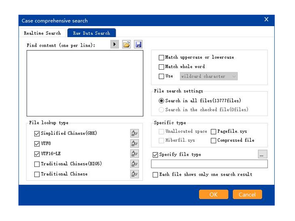
Task: Open keyword list with the folder icon
Action: click(x=126, y=44)
